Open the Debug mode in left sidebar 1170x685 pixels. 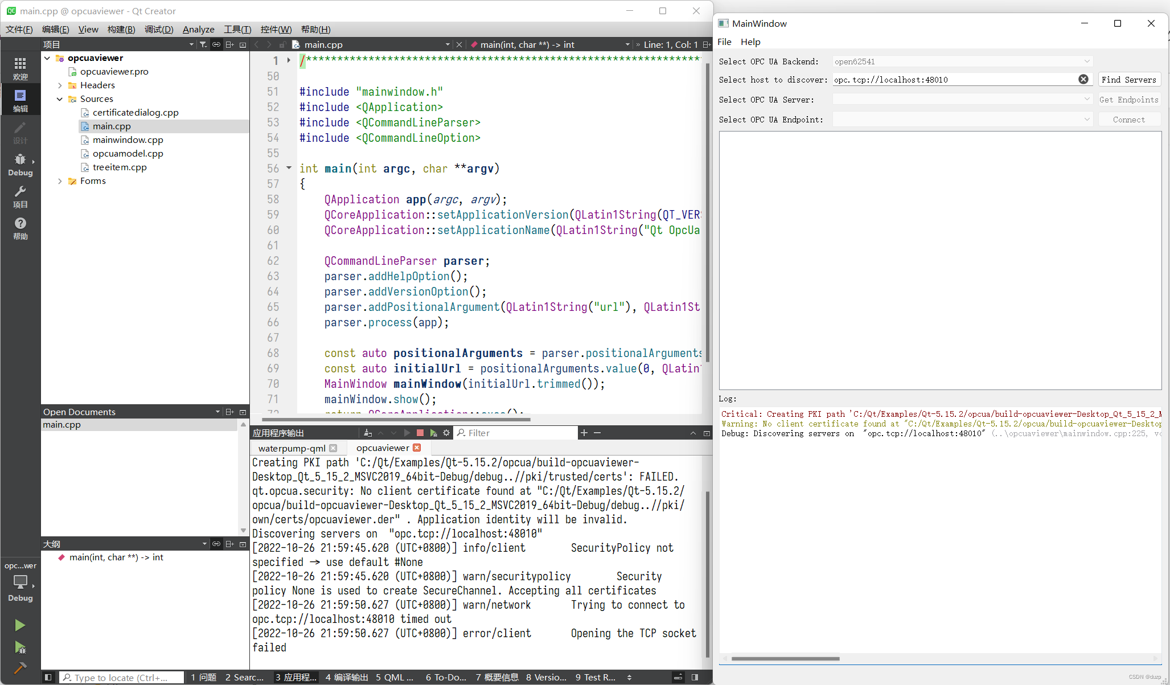pyautogui.click(x=20, y=164)
